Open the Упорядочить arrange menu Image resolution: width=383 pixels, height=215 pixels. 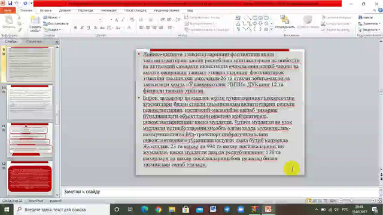tap(285, 22)
